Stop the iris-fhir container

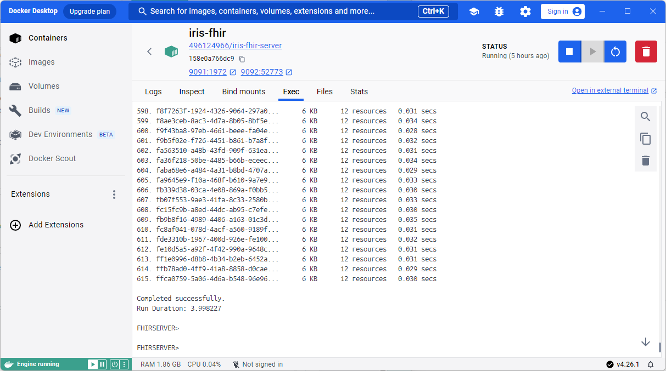(x=569, y=52)
